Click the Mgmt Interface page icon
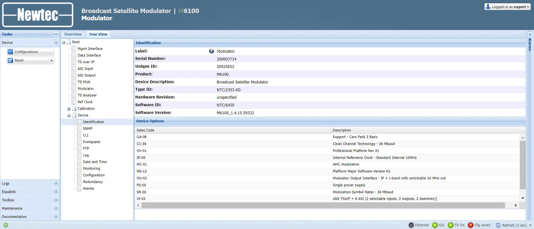534x229 pixels. 74,49
